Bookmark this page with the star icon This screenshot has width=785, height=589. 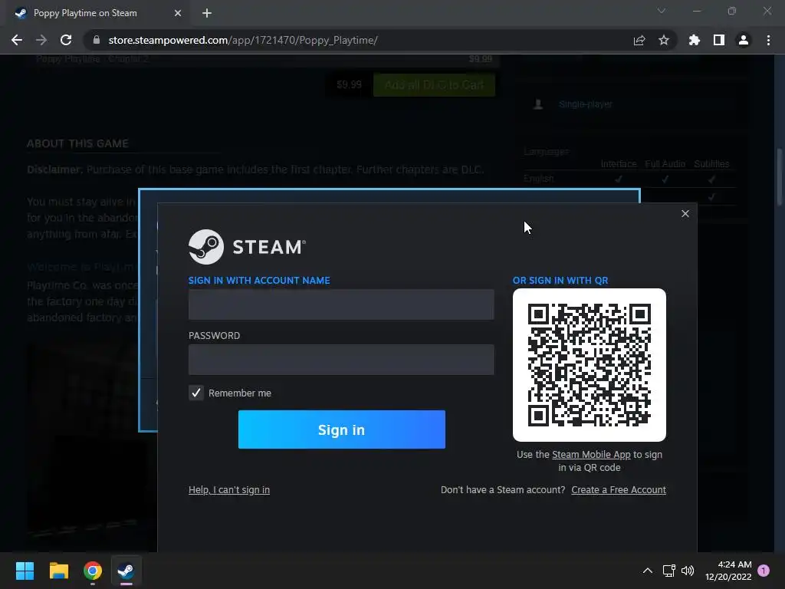[x=664, y=40]
